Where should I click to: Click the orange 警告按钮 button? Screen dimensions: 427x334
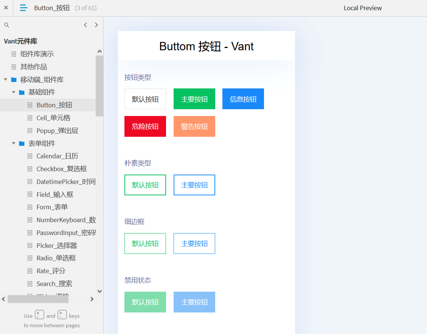coord(194,127)
